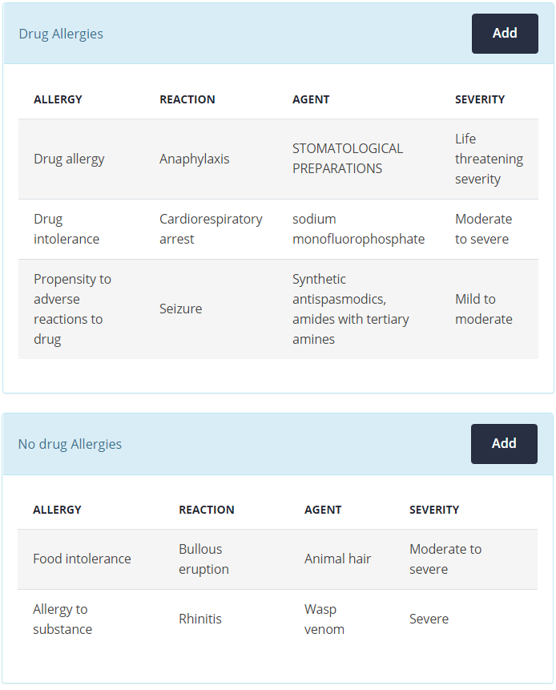
Task: Click the ALLERGY column header in second table
Action: (x=56, y=510)
